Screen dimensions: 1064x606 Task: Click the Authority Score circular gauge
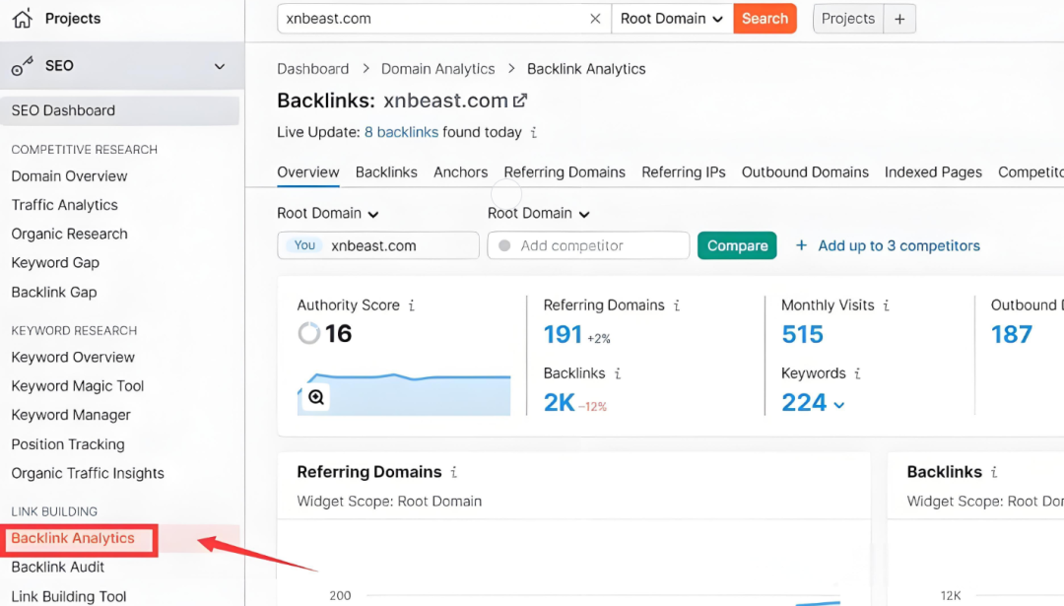pyautogui.click(x=308, y=333)
